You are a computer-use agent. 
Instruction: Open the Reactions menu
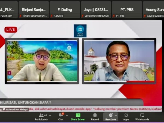coord(110,117)
